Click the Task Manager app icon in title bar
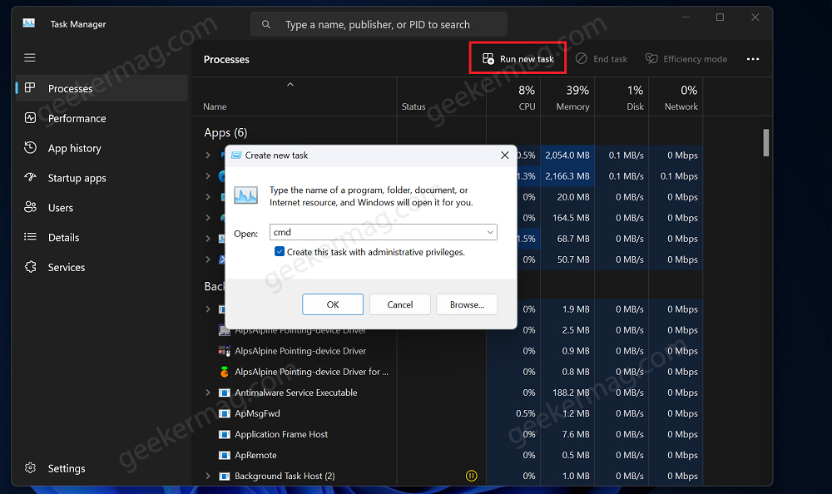The image size is (832, 494). pyautogui.click(x=28, y=23)
